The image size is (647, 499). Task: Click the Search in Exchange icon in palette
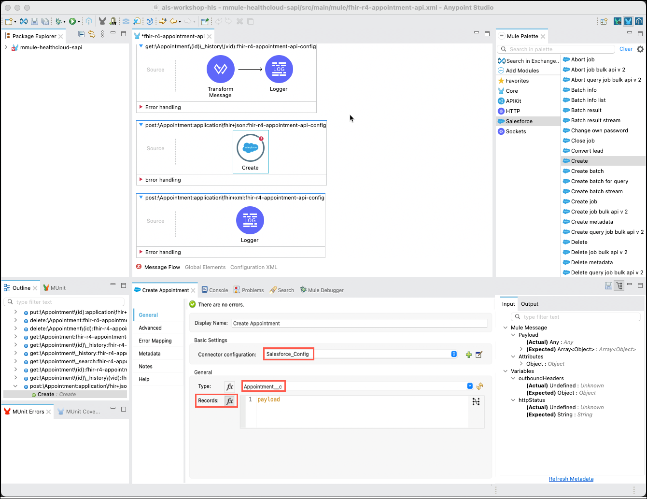(501, 61)
